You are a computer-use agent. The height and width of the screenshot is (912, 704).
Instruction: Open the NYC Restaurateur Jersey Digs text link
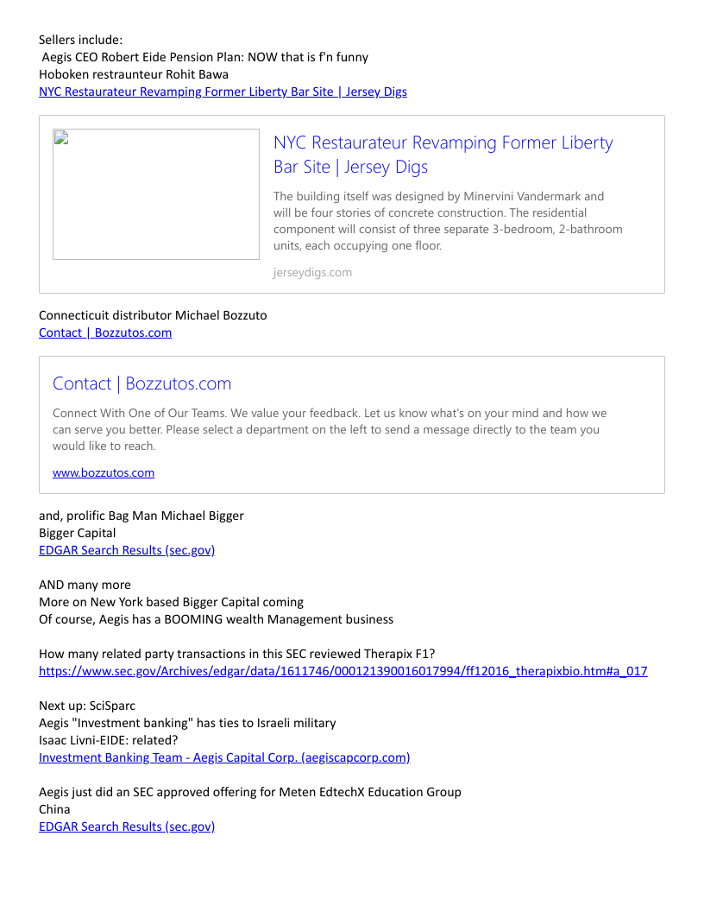point(223,92)
